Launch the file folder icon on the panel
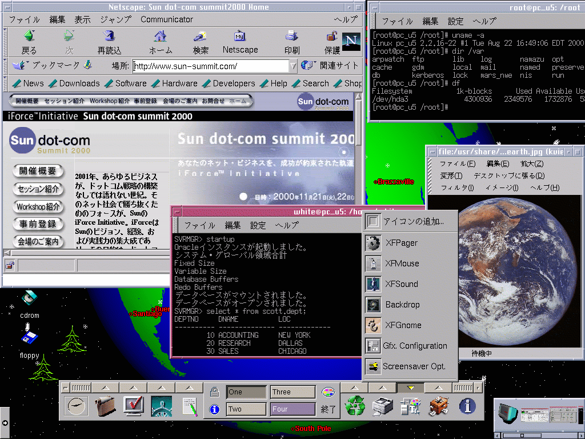Screen dimensions: 585x439 [x=105, y=406]
